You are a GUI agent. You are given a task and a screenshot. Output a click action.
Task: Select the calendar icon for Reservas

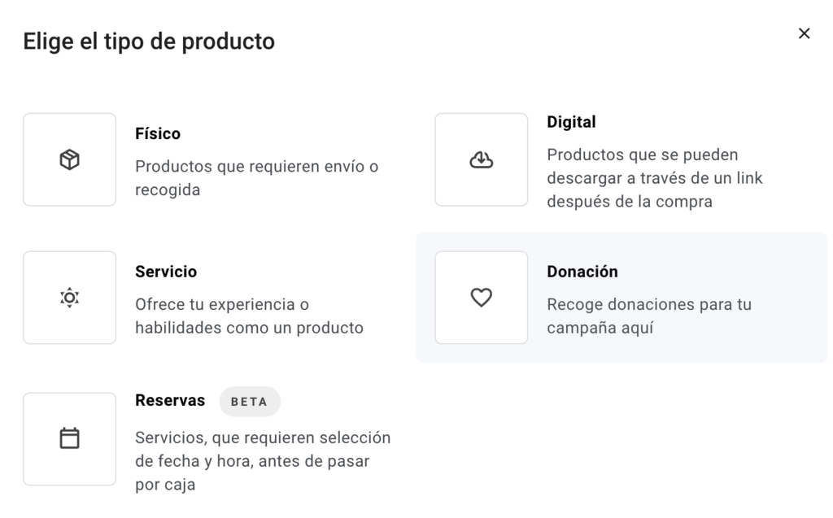[x=69, y=438]
